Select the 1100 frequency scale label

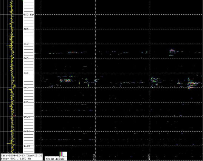(x=26, y=146)
